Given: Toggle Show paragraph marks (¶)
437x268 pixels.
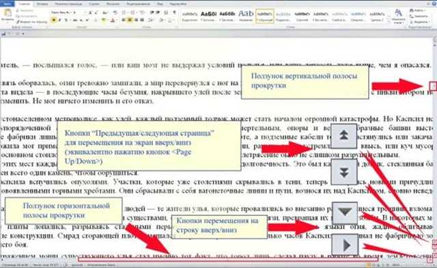Looking at the screenshot, I should point(175,13).
